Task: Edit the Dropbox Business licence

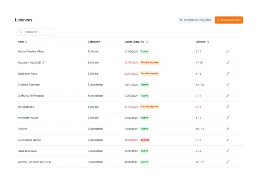Action: pos(227,85)
